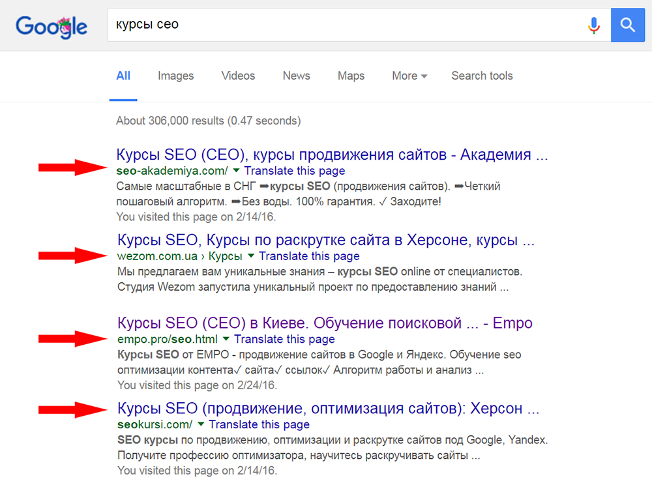Open the Wezom Курсы SEO result title
652x483 pixels.
click(325, 240)
